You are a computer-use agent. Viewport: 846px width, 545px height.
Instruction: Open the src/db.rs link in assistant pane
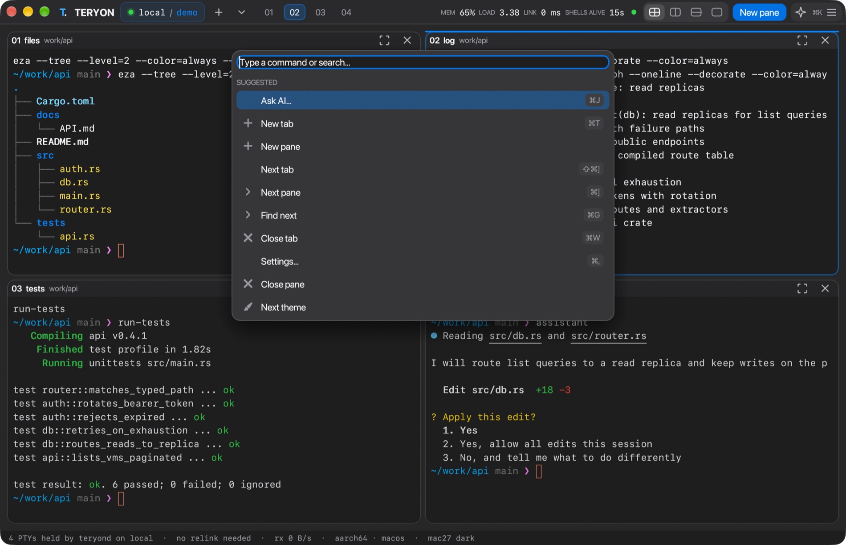515,336
